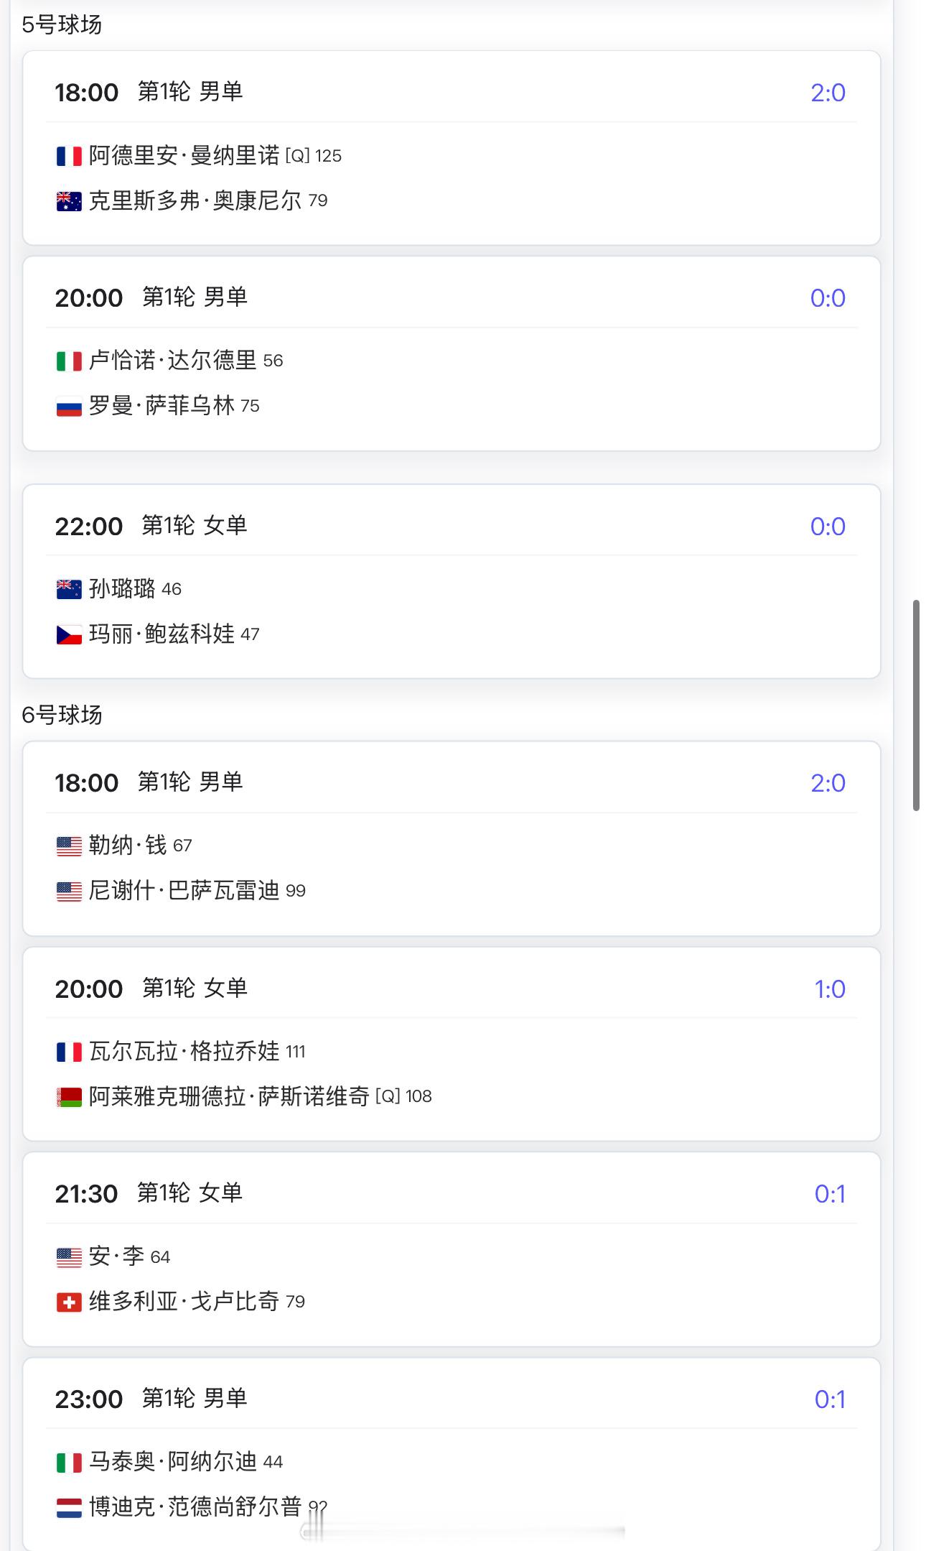
Task: Click the Russian flag beside 罗曼·萨菲乌林
Action: 69,407
